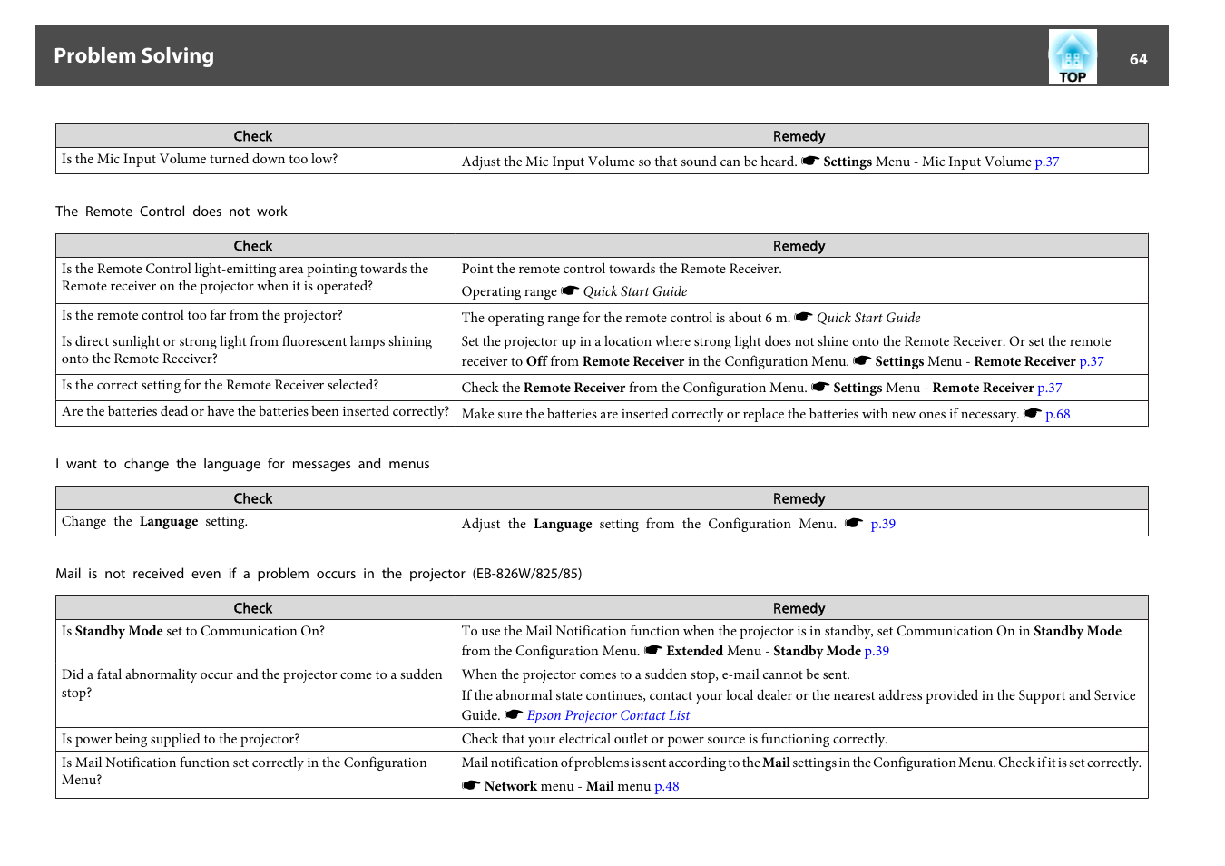Open p.37 link after 'Settings Menu - Remote Receiver' in sunlight row
1225x866 pixels.
click(1092, 361)
